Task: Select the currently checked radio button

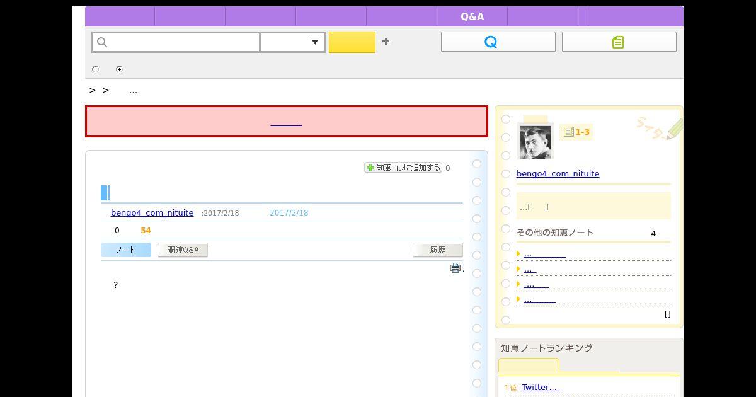Action: coord(119,69)
